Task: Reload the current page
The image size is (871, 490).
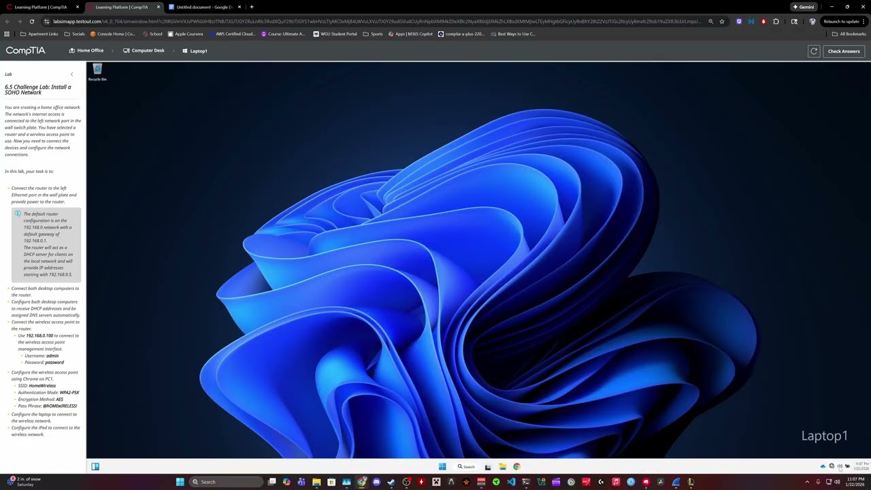Action: point(31,21)
